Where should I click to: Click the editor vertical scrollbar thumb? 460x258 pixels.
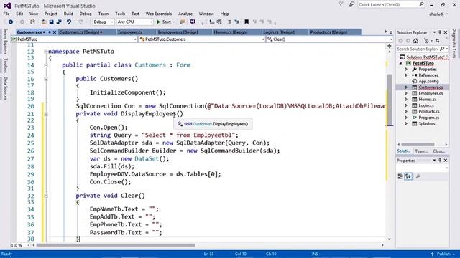coord(390,100)
